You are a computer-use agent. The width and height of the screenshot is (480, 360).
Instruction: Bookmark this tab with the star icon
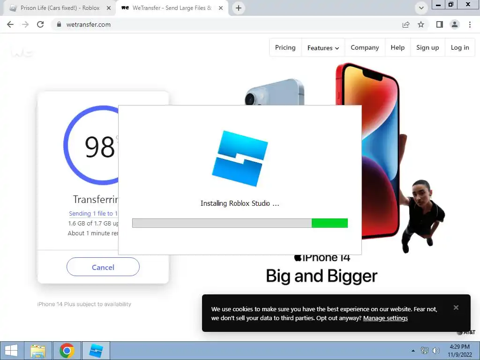pyautogui.click(x=421, y=24)
